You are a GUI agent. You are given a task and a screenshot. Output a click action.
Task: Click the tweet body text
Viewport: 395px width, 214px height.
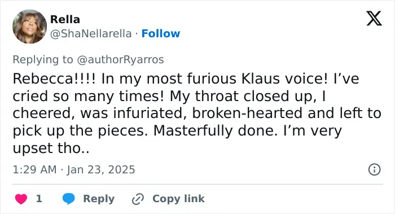tap(197, 113)
